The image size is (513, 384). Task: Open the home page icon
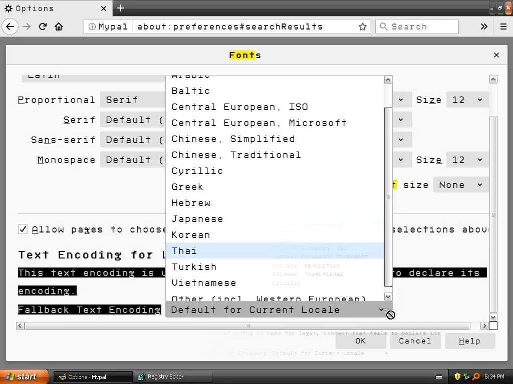pos(59,26)
